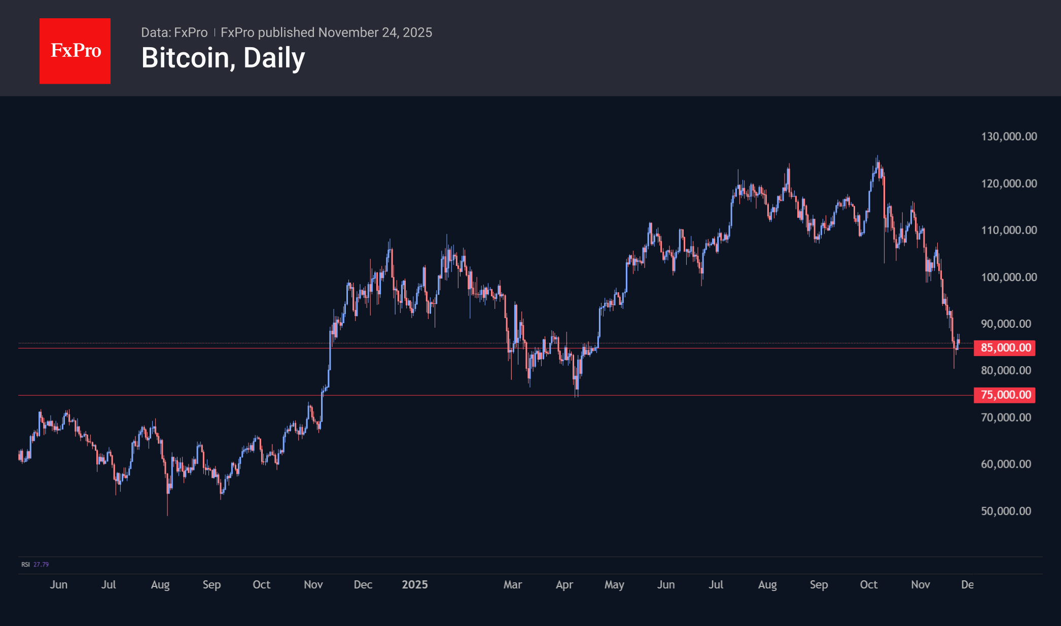Click the red FxPro logo
Viewport: 1061px width, 626px height.
(75, 51)
